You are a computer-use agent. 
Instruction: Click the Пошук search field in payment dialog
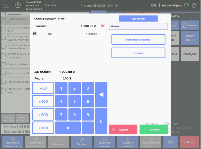point(138,26)
